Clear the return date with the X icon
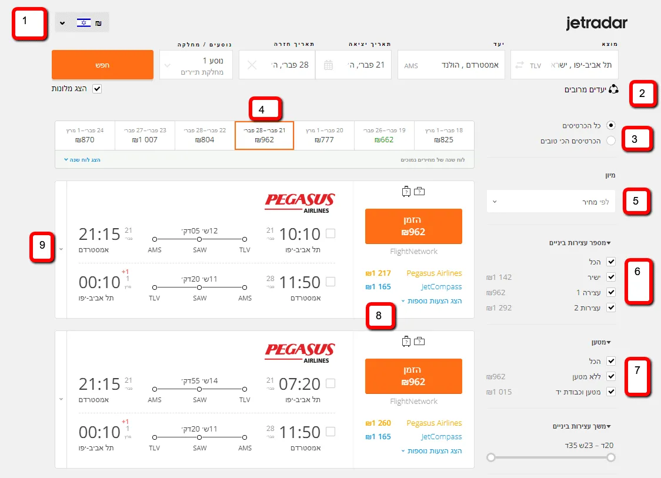The width and height of the screenshot is (661, 478). [x=252, y=65]
